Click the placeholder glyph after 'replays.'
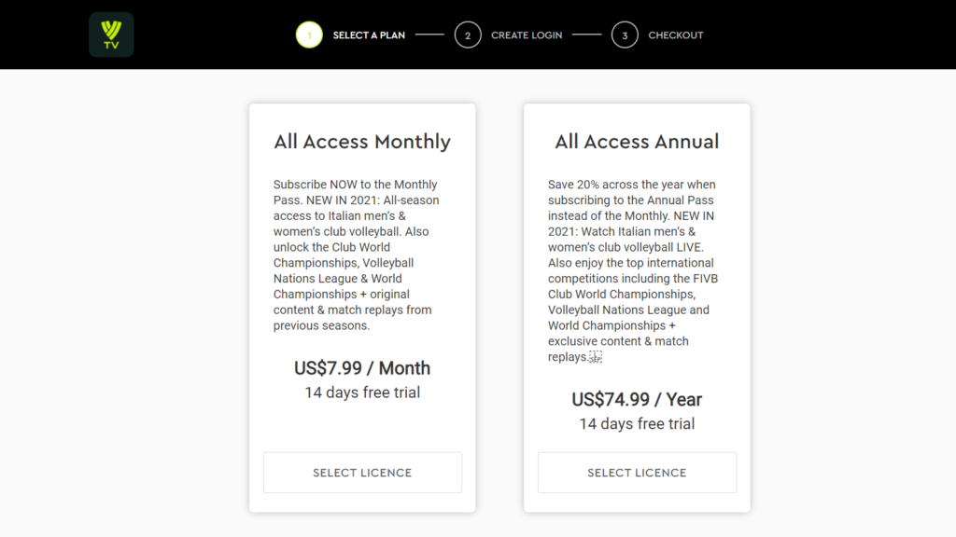The width and height of the screenshot is (956, 537). [x=596, y=357]
